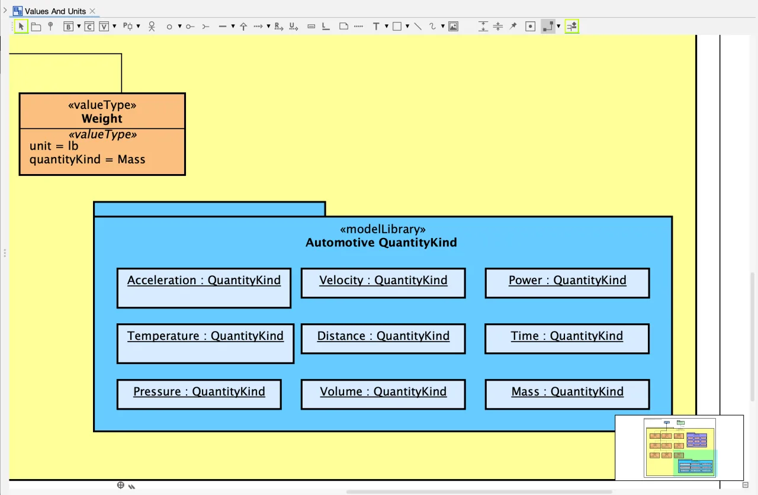Open the path style dropdown arrow
758x495 pixels.
point(558,27)
